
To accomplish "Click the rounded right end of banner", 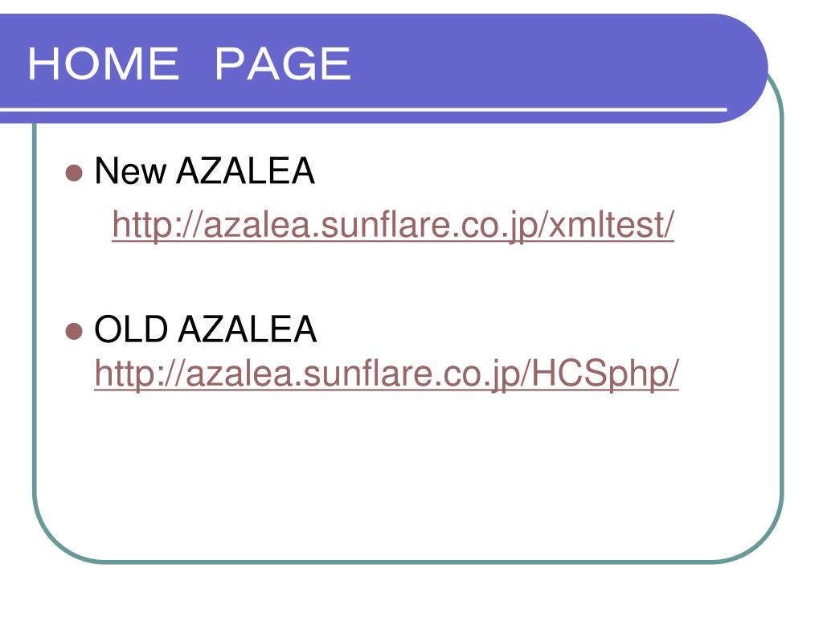I will (745, 68).
